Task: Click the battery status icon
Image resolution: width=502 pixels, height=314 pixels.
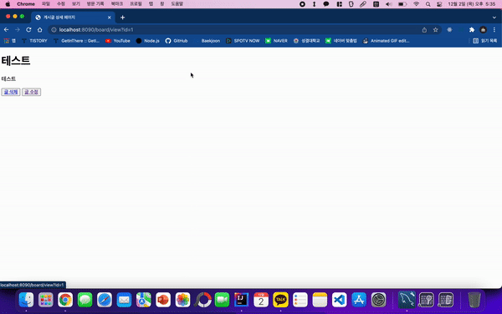Action: (402, 4)
